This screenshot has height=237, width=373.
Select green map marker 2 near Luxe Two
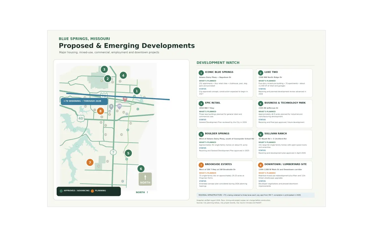point(108,79)
